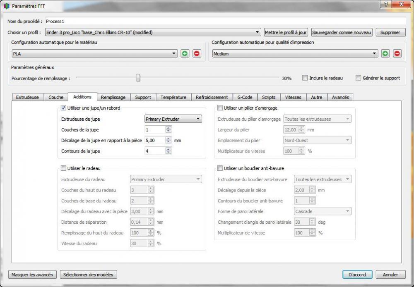414x287 pixels.
Task: Click the Annuler button
Action: click(x=390, y=275)
